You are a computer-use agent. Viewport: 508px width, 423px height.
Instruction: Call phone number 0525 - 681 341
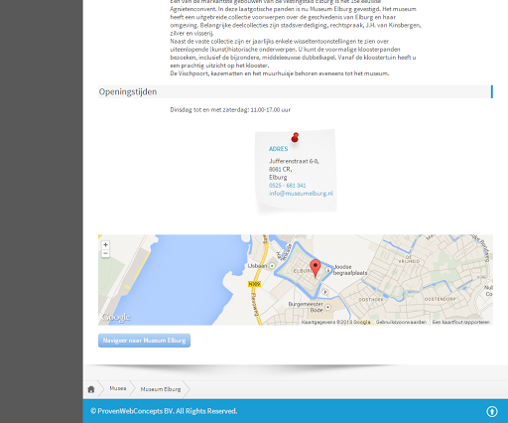[287, 186]
